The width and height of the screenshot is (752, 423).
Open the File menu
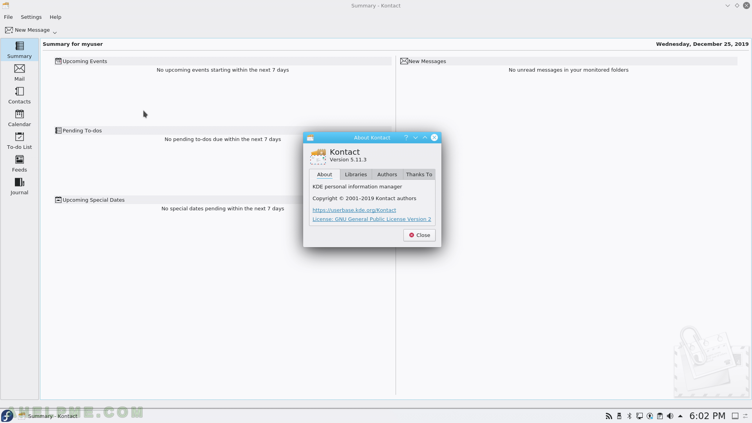point(8,17)
